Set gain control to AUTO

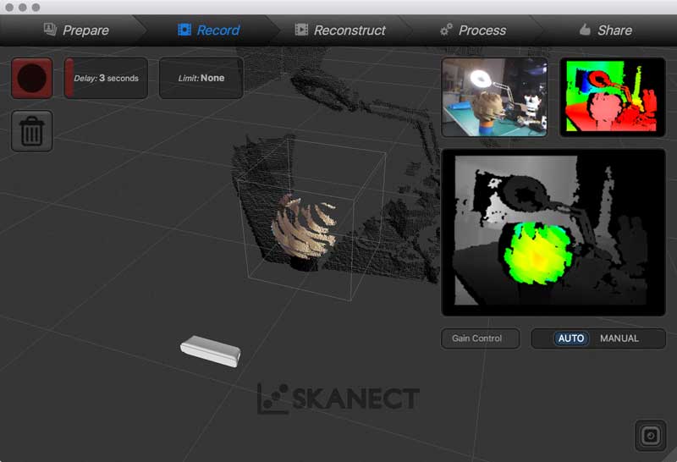(x=570, y=338)
